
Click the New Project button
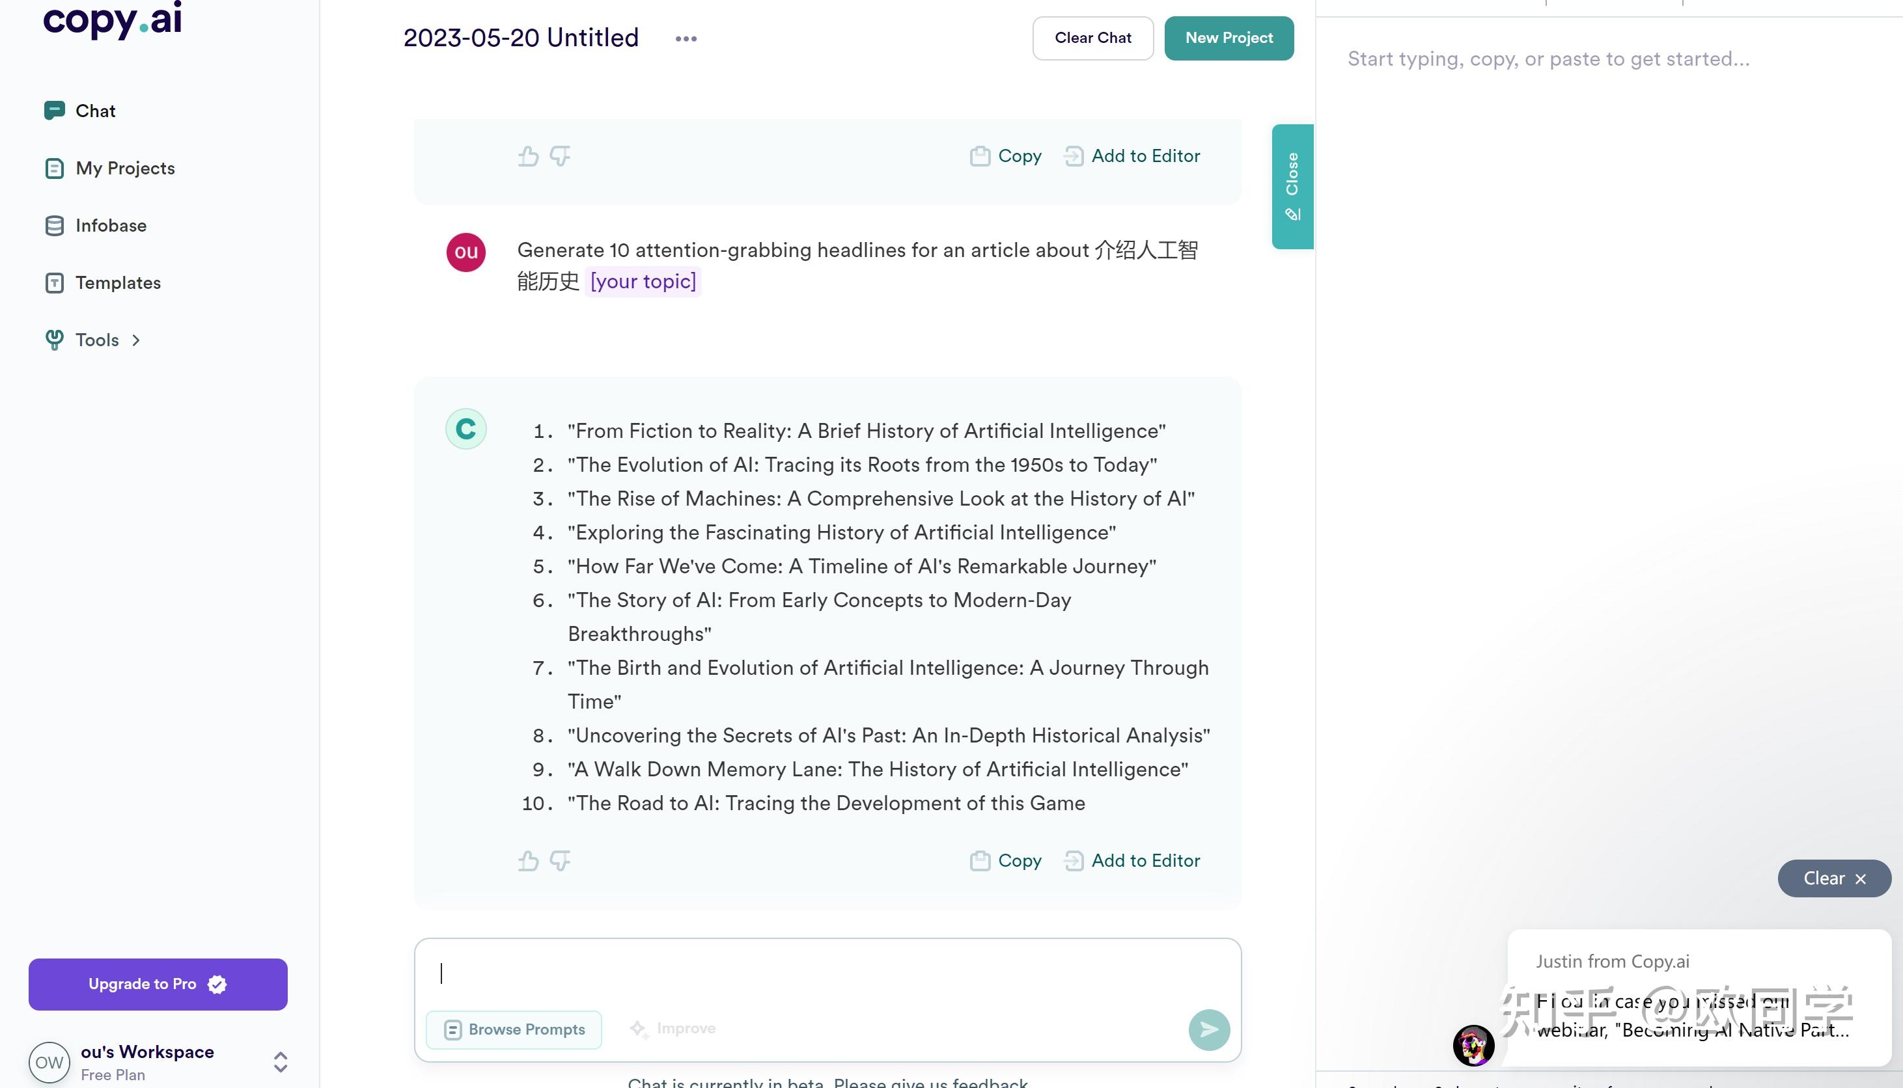coord(1228,38)
